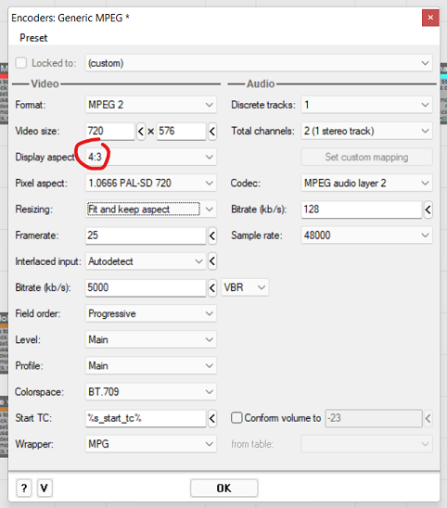
Task: Open the Interlaced input dropdown
Action: pos(146,261)
